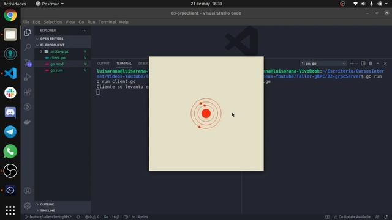Viewport: 392px width, 220px height.
Task: Open the Terminal menu
Action: 107,22
